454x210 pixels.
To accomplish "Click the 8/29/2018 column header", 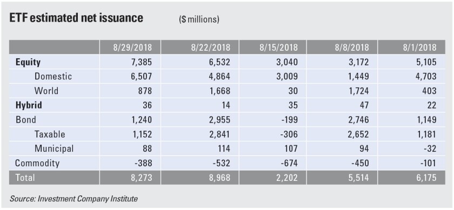I will click(132, 47).
